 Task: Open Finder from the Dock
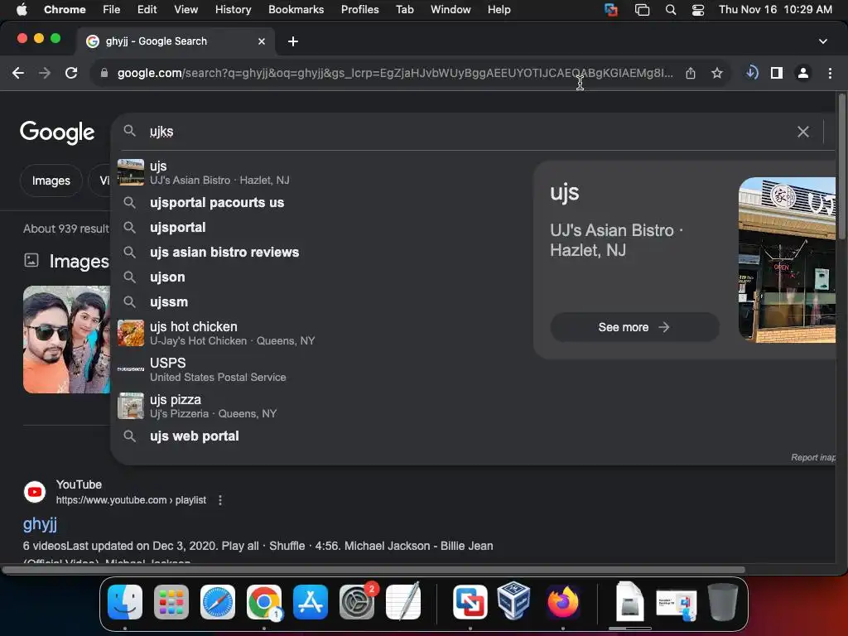coord(125,602)
